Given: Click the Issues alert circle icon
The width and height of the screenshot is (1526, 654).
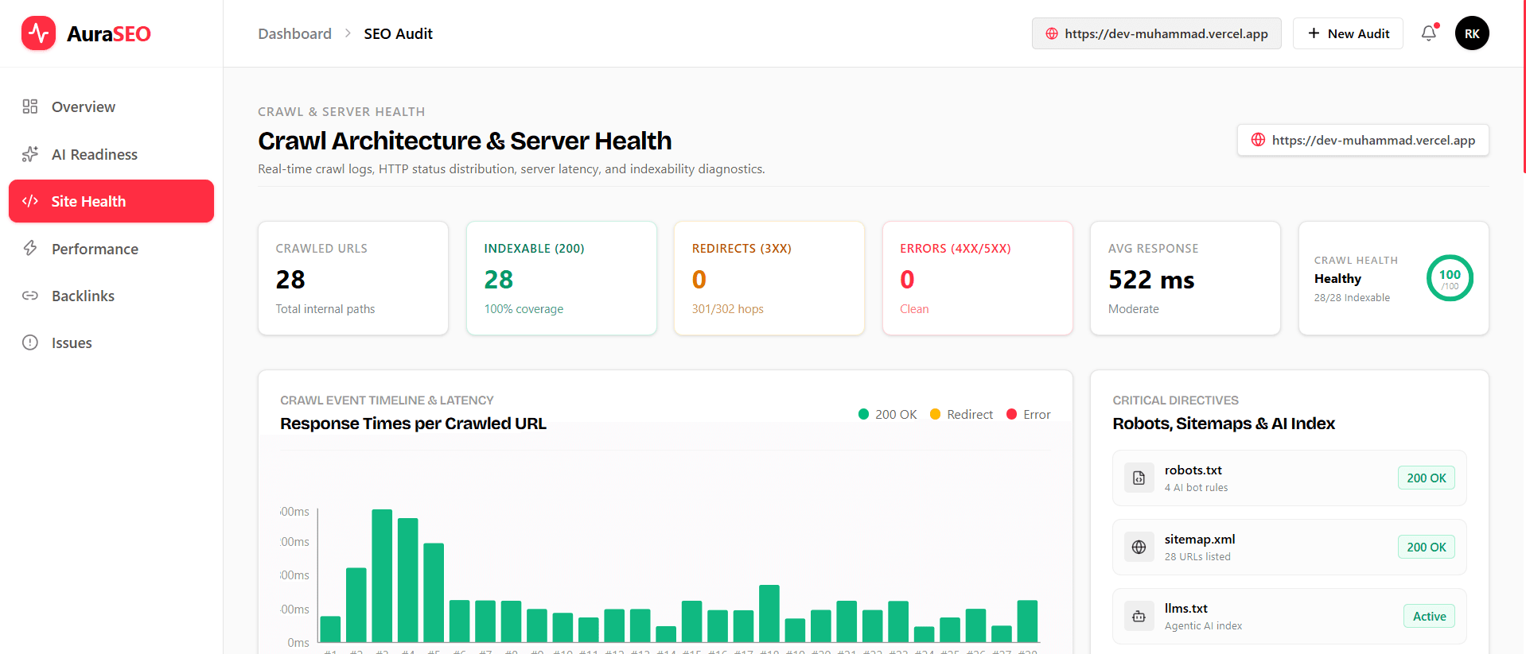Looking at the screenshot, I should click(30, 342).
